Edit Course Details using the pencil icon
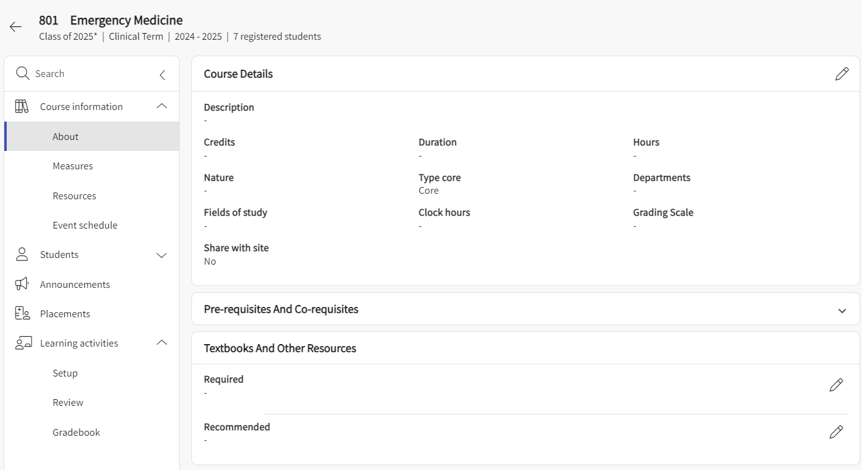This screenshot has width=862, height=470. (x=842, y=73)
